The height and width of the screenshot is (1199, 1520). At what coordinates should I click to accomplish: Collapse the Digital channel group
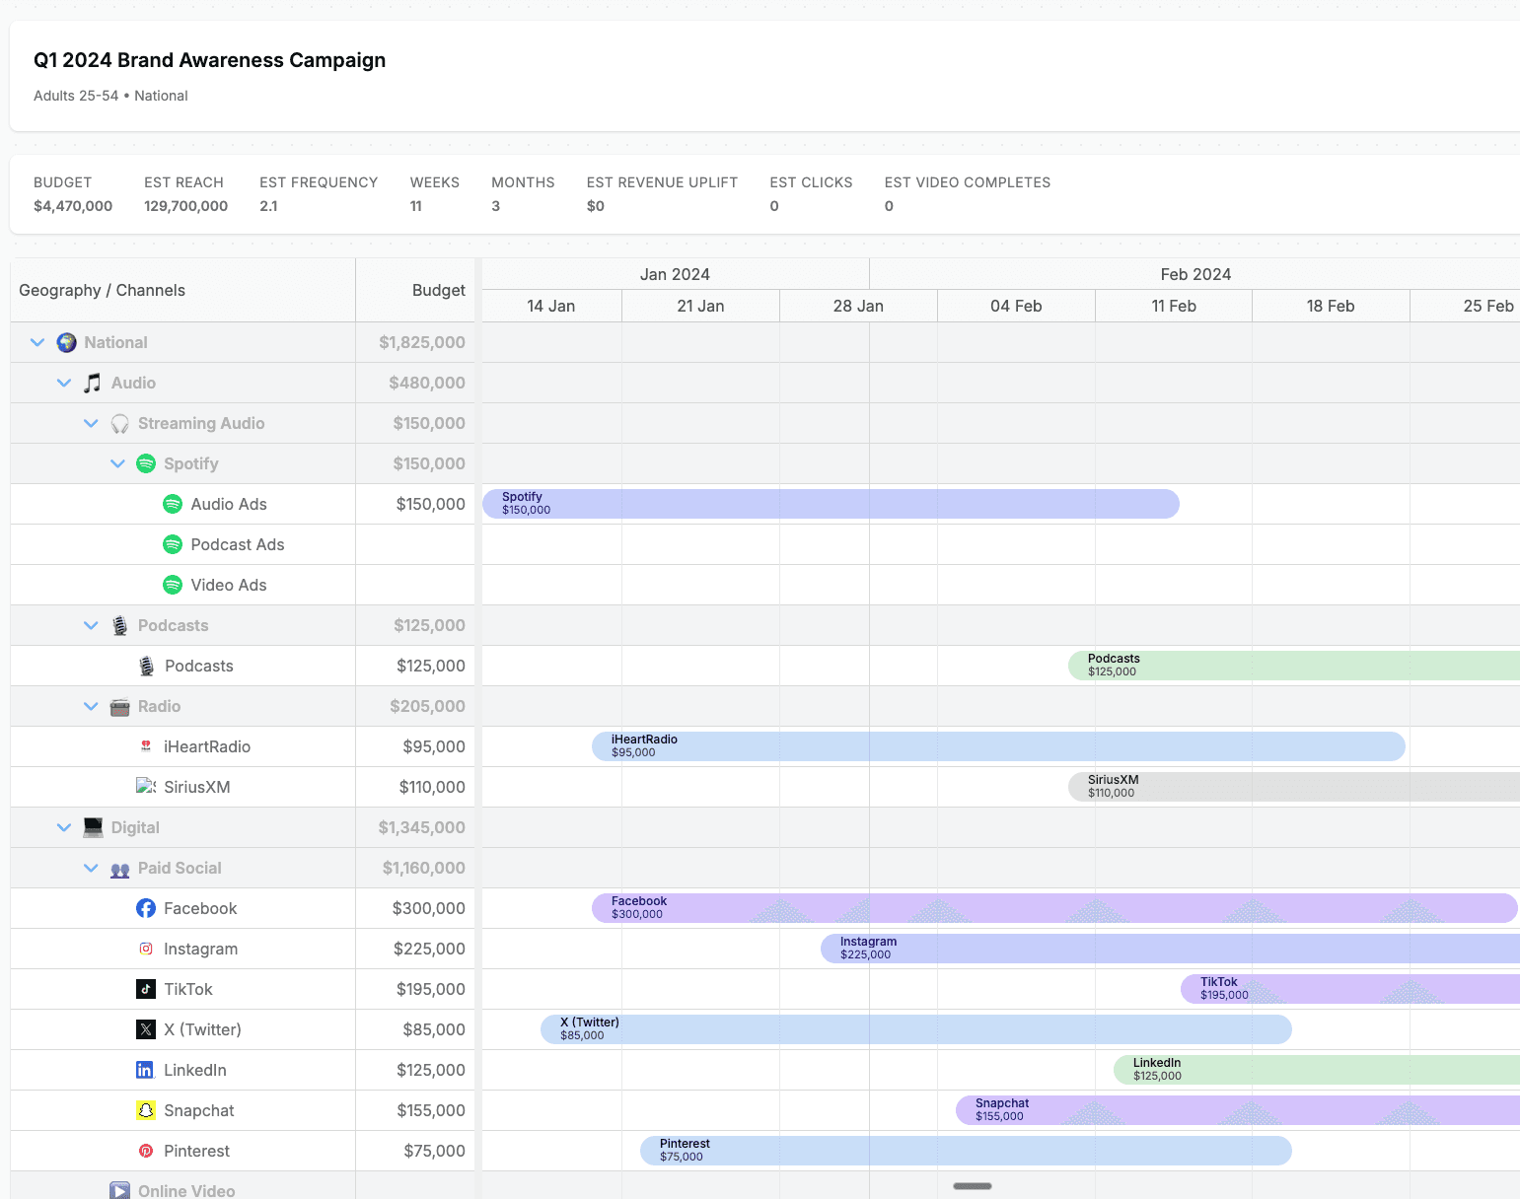[x=64, y=827]
